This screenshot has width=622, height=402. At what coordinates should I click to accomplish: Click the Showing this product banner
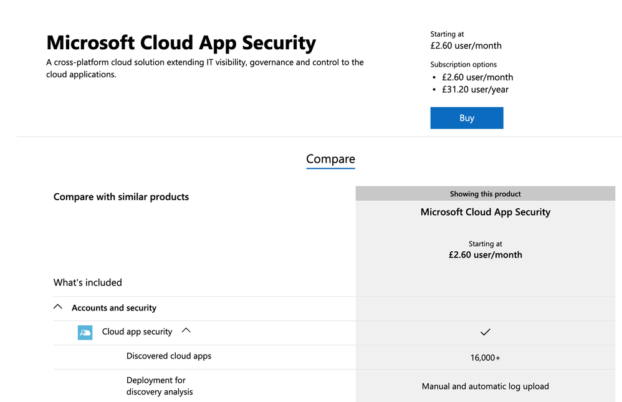(x=486, y=194)
